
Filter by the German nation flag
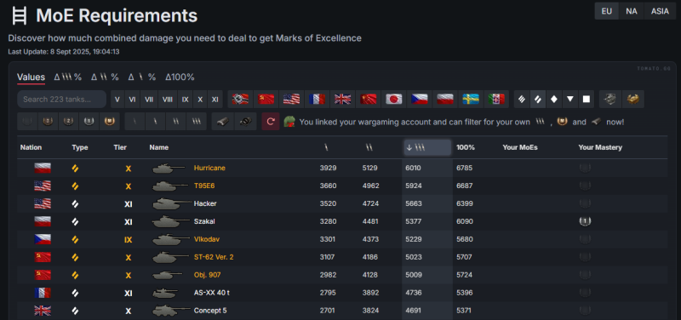240,99
